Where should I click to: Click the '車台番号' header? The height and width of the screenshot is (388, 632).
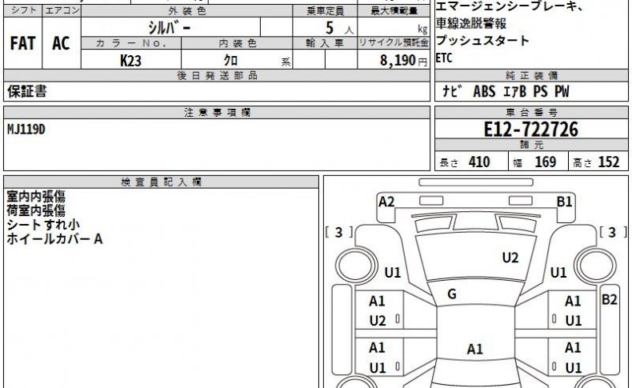pos(531,113)
